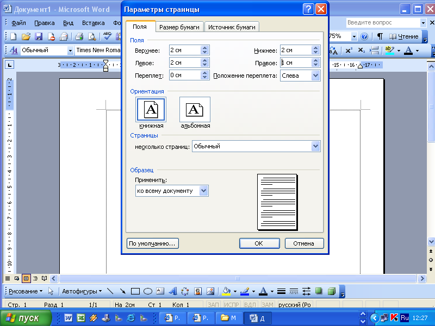Image resolution: width=435 pixels, height=326 pixels.
Task: Open Word Help with the blue question icon
Action: click(x=364, y=36)
